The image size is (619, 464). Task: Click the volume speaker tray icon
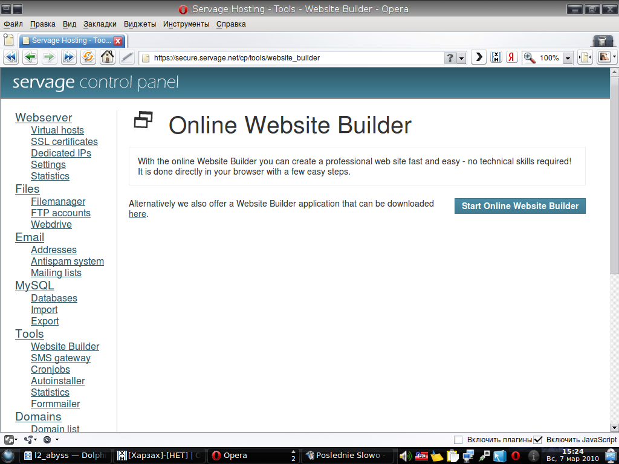pyautogui.click(x=406, y=456)
